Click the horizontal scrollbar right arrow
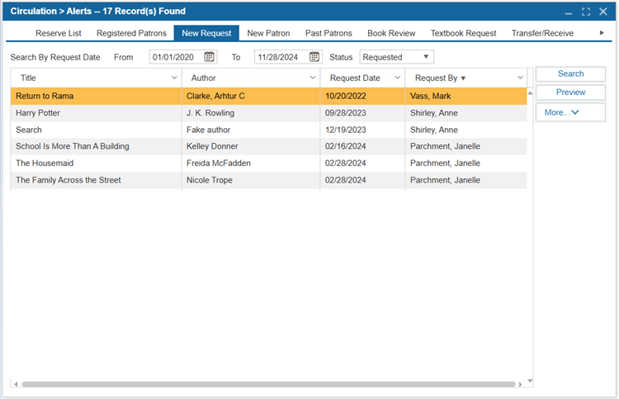The image size is (619, 399). [x=520, y=384]
